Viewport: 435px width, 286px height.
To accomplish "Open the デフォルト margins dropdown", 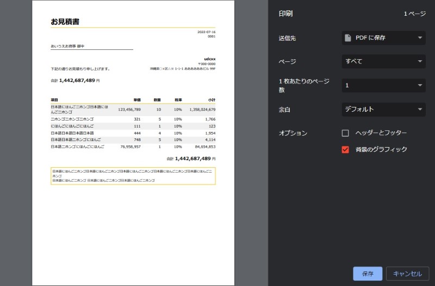I will click(383, 109).
